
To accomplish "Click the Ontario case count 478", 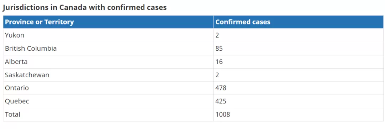I will 221,88.
